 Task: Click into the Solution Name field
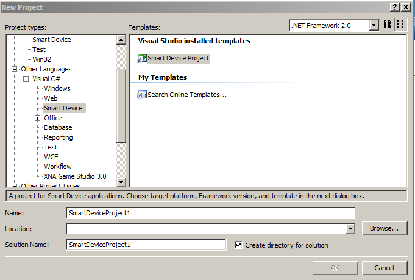click(x=146, y=245)
